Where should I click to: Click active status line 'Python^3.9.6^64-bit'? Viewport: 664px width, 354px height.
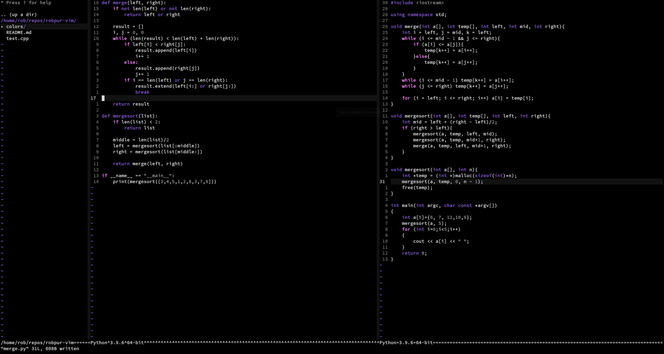click(117, 343)
